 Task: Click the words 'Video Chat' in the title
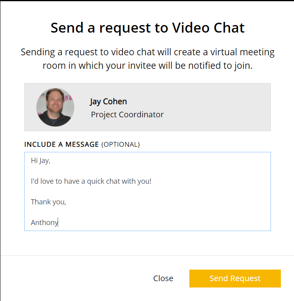[x=208, y=28]
